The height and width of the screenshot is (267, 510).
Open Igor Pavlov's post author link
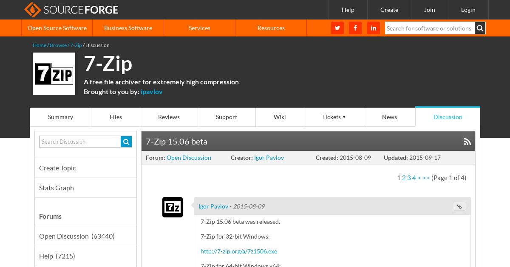pyautogui.click(x=213, y=206)
